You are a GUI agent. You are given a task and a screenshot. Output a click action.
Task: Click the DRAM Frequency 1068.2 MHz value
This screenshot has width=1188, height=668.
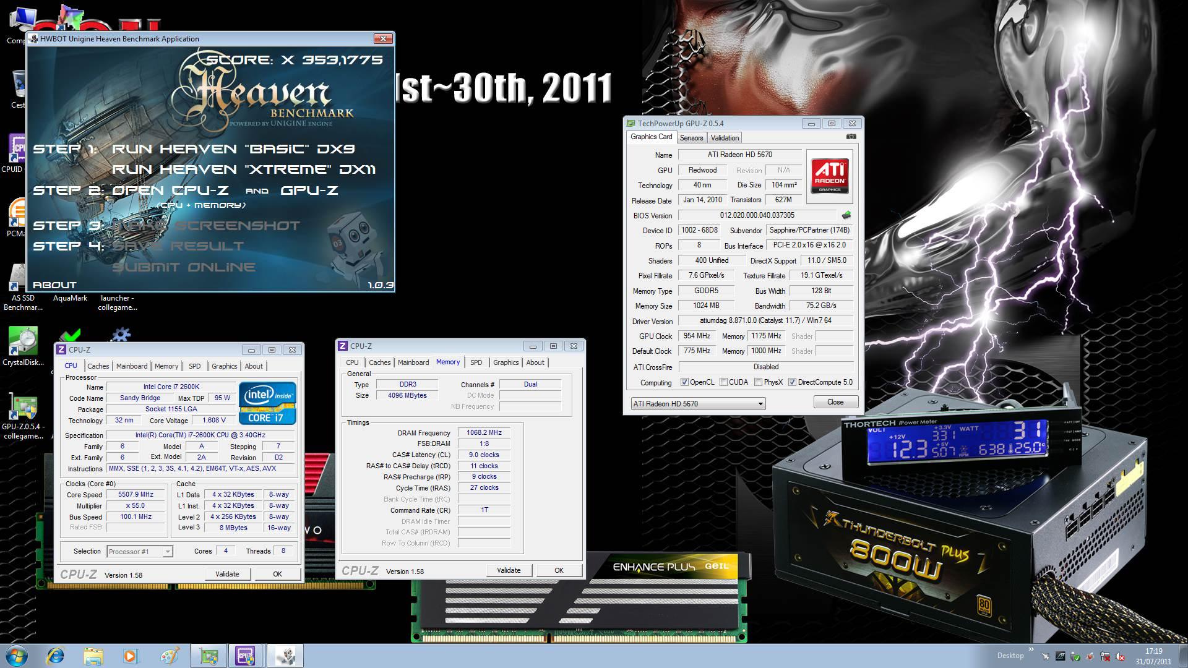click(484, 433)
